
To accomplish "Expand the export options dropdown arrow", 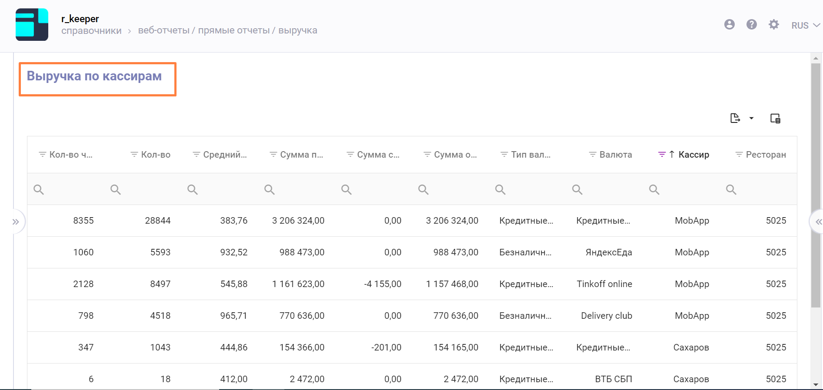I will tap(751, 118).
